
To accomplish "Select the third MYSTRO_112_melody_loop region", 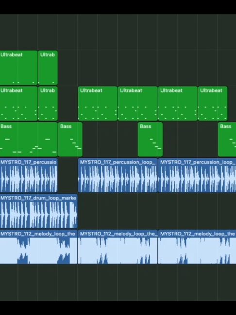I will (x=197, y=246).
